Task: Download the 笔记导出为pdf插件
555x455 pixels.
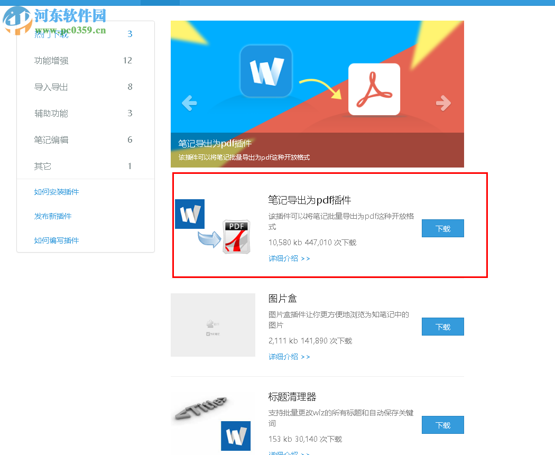Action: [442, 228]
